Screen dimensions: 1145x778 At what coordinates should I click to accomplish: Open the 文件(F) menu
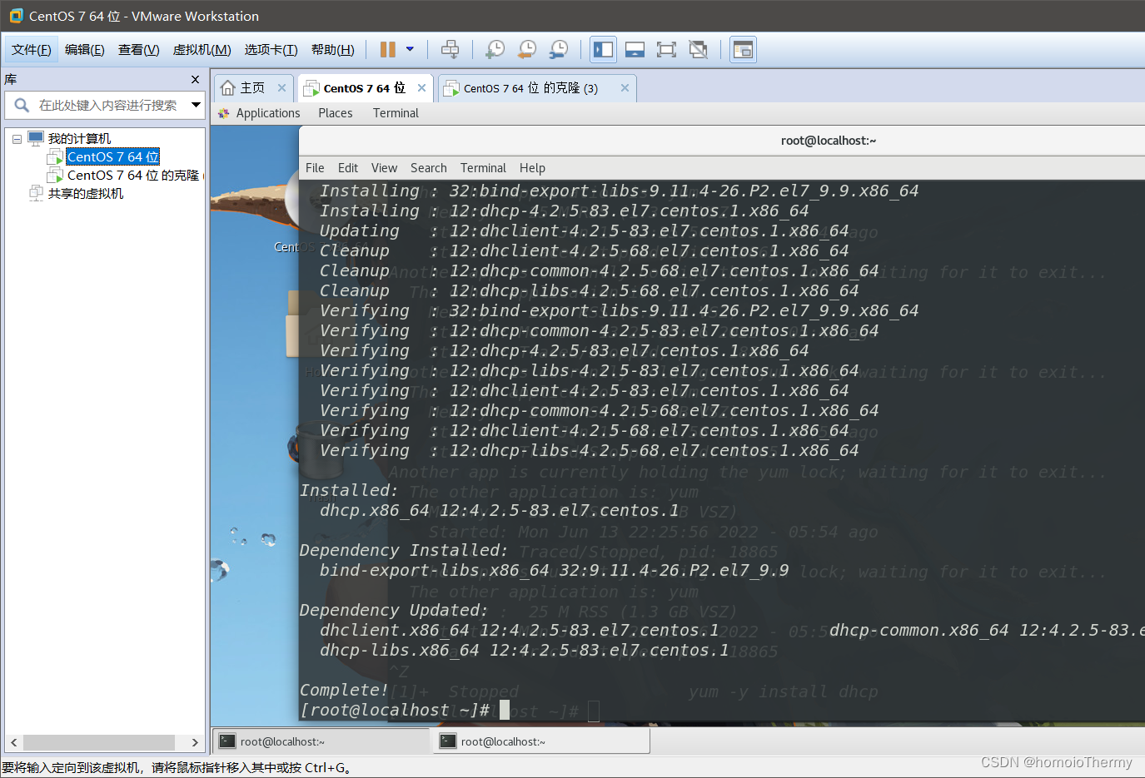[32, 50]
